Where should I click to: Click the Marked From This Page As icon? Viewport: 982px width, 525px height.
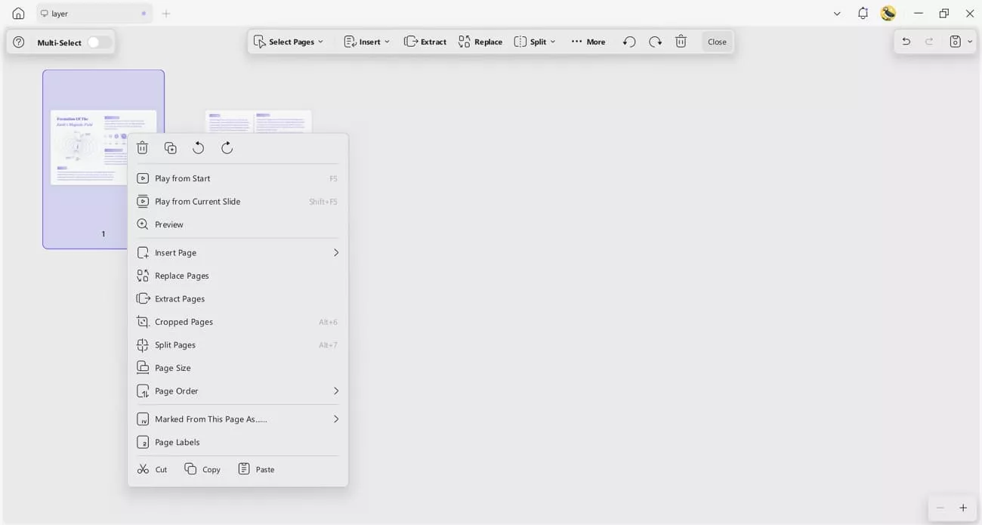(x=143, y=419)
